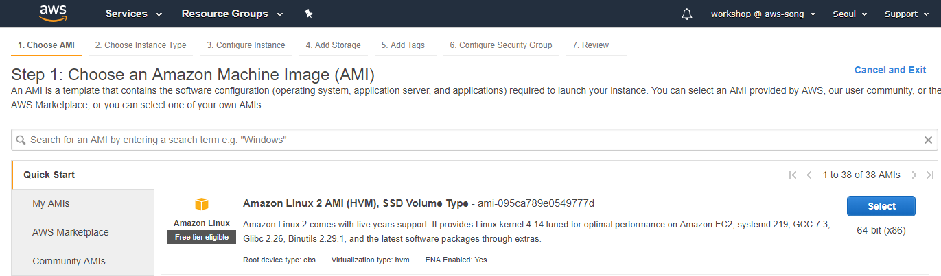Image resolution: width=941 pixels, height=276 pixels.
Task: Click the ENA Enabled: Yes text
Action: [x=456, y=260]
